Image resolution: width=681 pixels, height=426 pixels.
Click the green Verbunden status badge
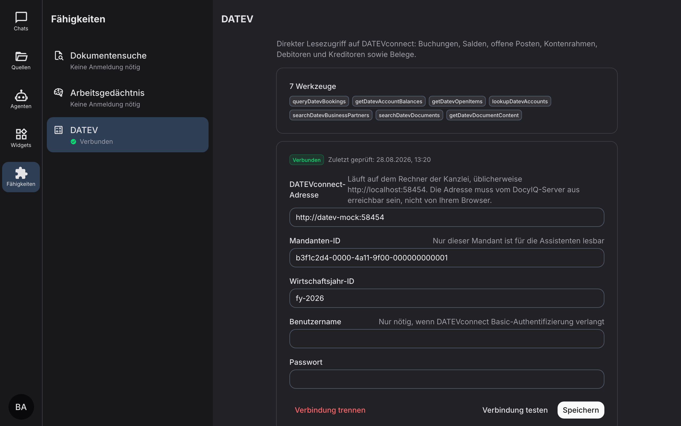(x=306, y=160)
